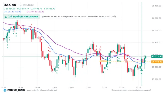Click the close value '3 25 535.70'
This screenshot has width=165, height=93.
click(49, 9)
